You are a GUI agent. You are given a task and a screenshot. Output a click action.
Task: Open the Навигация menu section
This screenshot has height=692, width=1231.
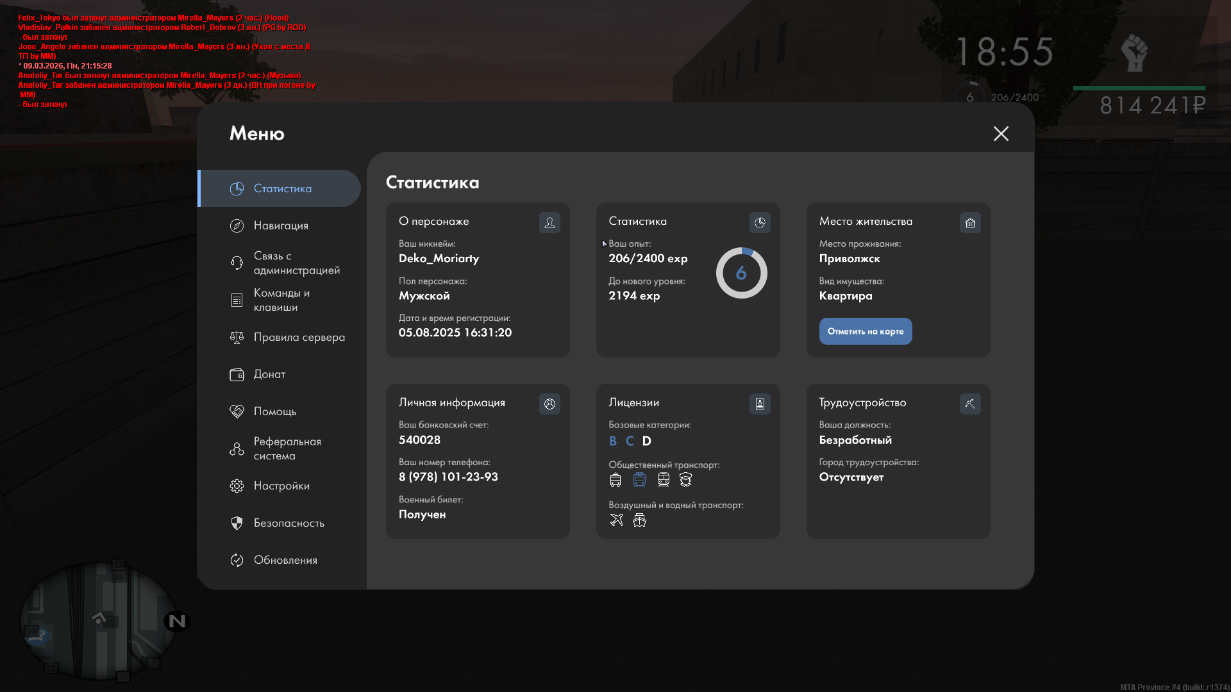click(x=281, y=226)
